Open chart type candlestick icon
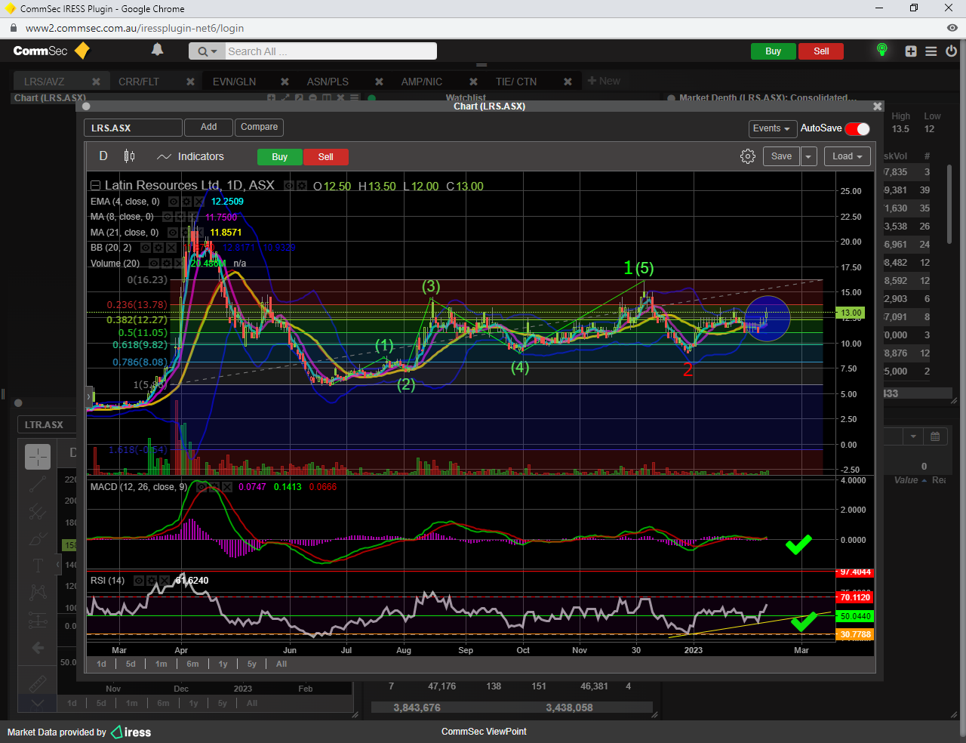The height and width of the screenshot is (743, 966). pyautogui.click(x=129, y=156)
